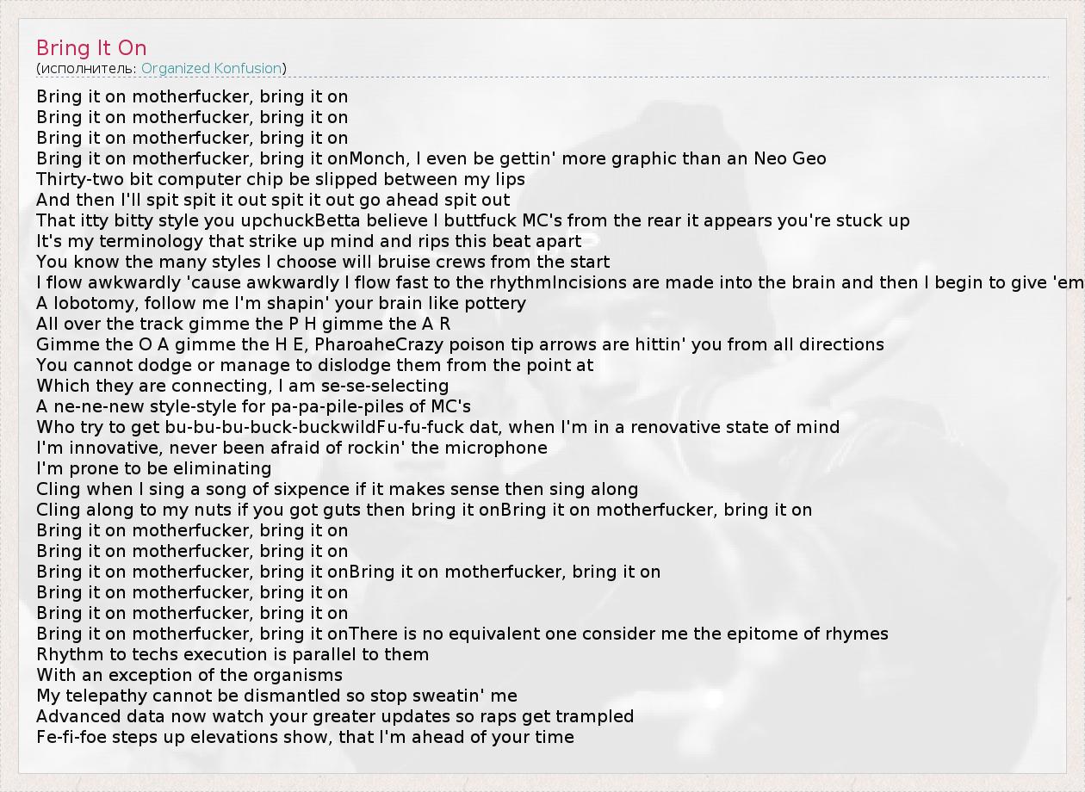
Task: Click the line "You cannot dodge or manage"
Action: click(x=314, y=365)
